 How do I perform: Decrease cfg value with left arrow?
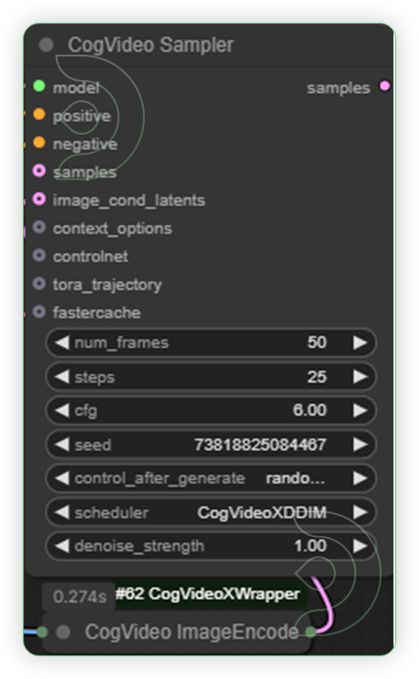click(x=62, y=410)
